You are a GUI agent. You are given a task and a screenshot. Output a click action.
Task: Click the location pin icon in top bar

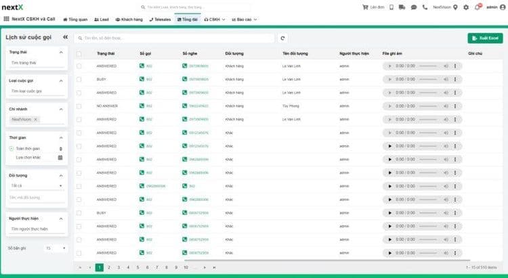tap(454, 7)
